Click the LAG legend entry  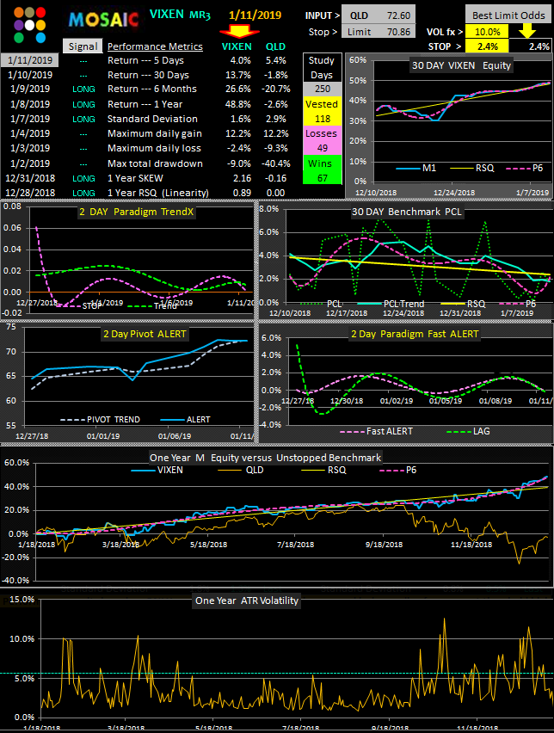(469, 431)
